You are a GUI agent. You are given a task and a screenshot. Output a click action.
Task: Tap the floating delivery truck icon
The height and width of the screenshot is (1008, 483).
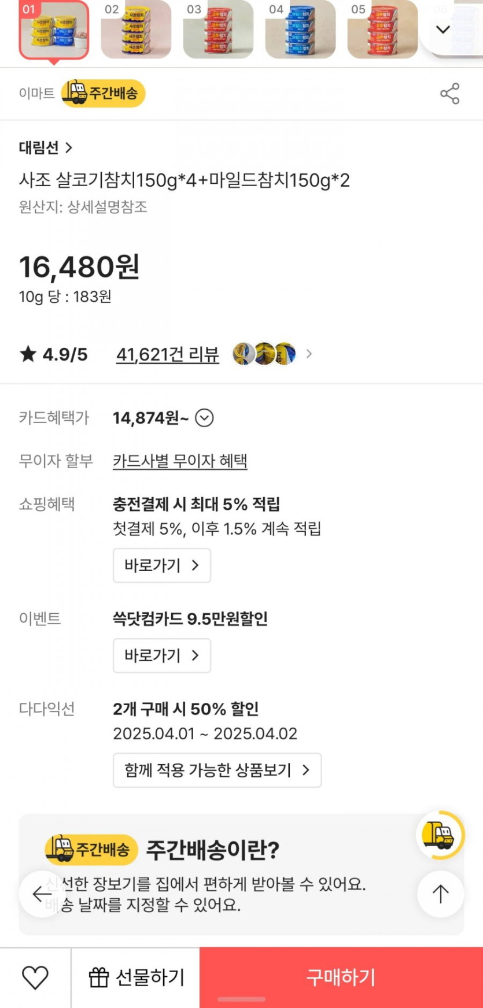(x=439, y=835)
